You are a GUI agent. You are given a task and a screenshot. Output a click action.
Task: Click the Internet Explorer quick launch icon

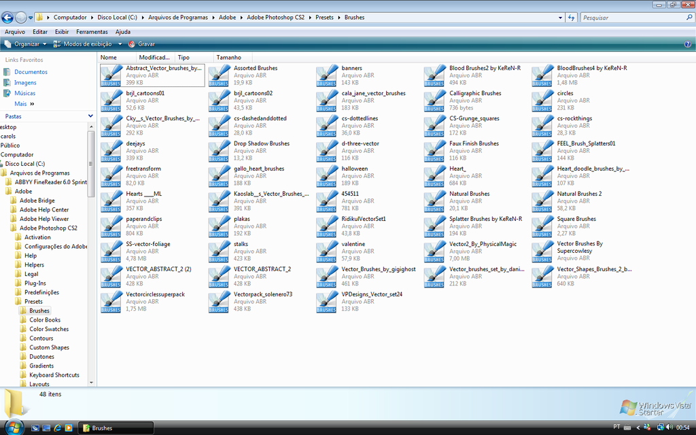(x=58, y=428)
